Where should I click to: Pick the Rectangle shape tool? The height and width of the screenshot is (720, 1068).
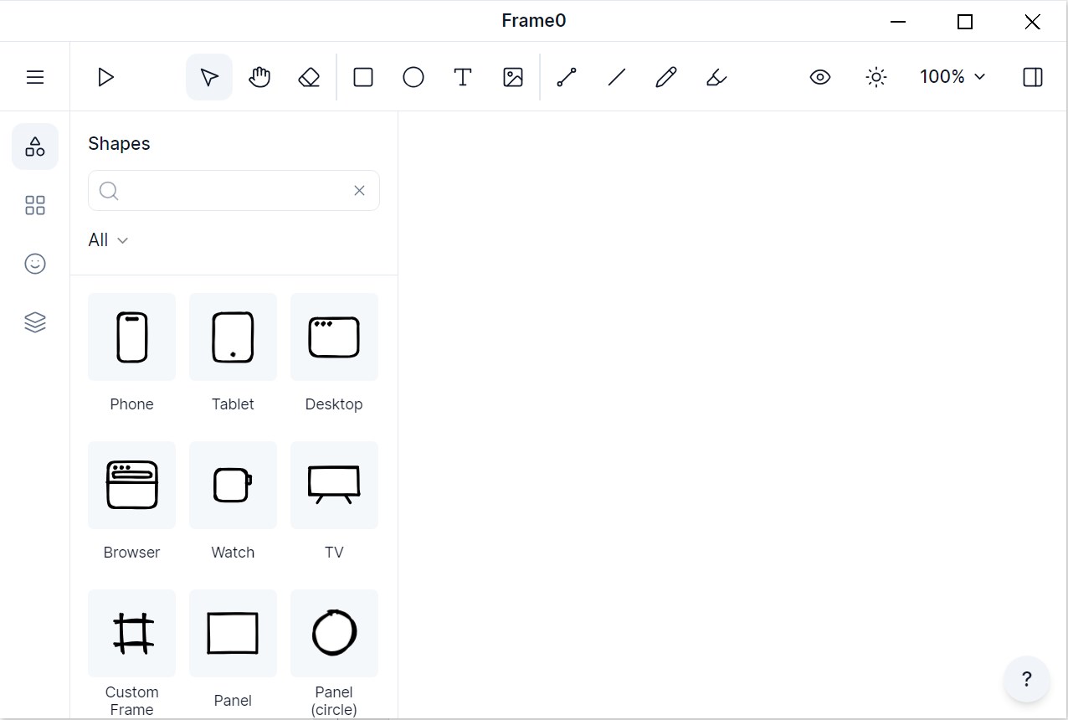click(x=363, y=77)
